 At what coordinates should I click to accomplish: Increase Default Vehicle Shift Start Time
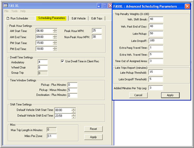[x=73, y=109]
